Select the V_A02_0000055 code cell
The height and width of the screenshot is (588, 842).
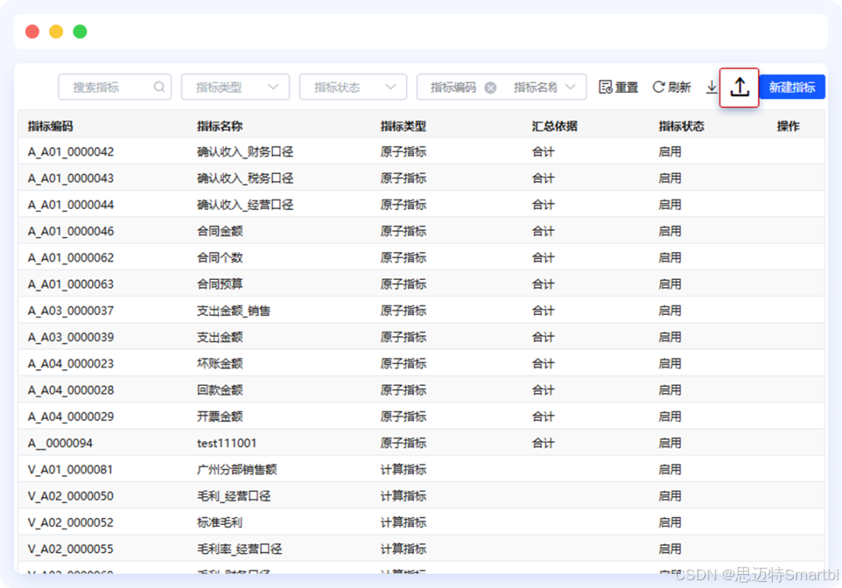(71, 549)
